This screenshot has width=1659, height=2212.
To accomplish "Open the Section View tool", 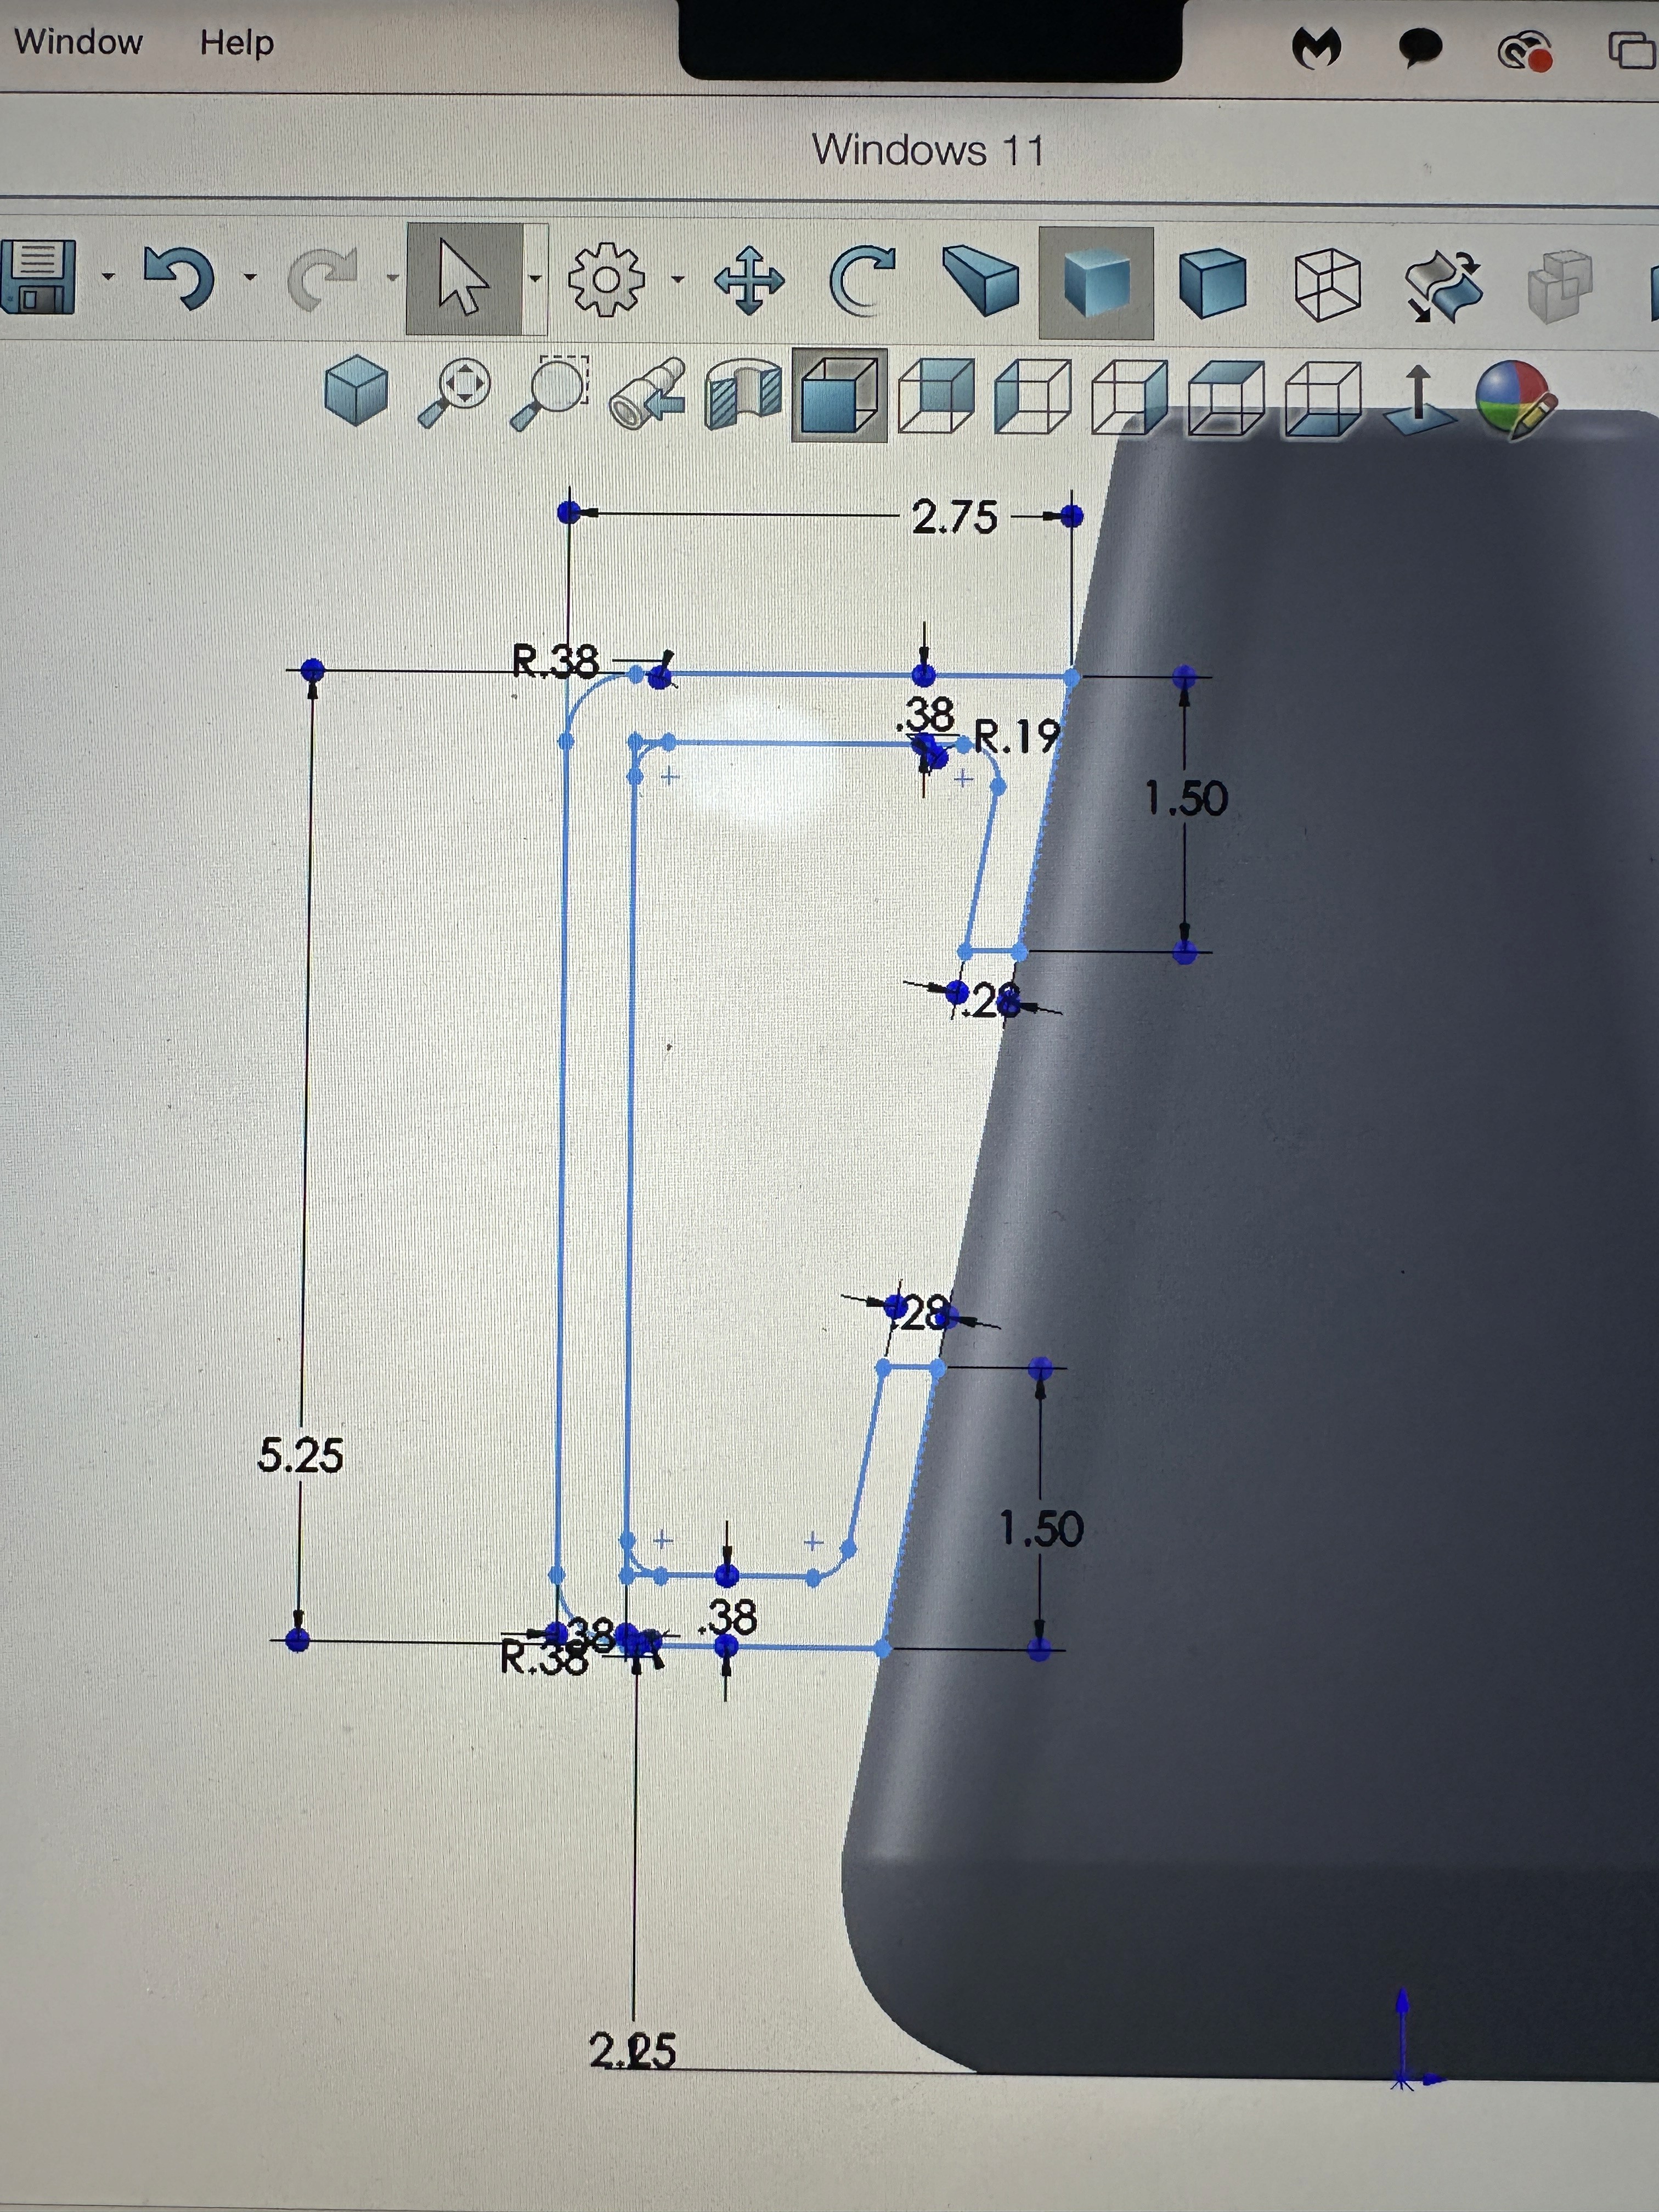I will [743, 394].
